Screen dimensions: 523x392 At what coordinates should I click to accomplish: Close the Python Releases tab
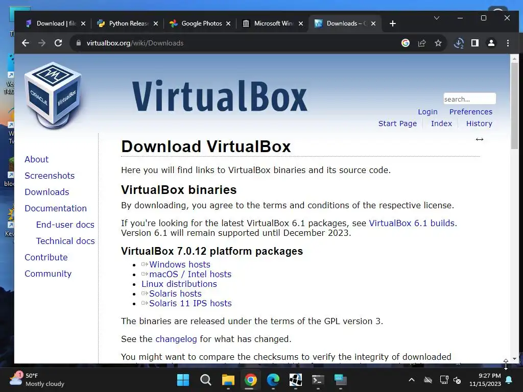(x=155, y=23)
